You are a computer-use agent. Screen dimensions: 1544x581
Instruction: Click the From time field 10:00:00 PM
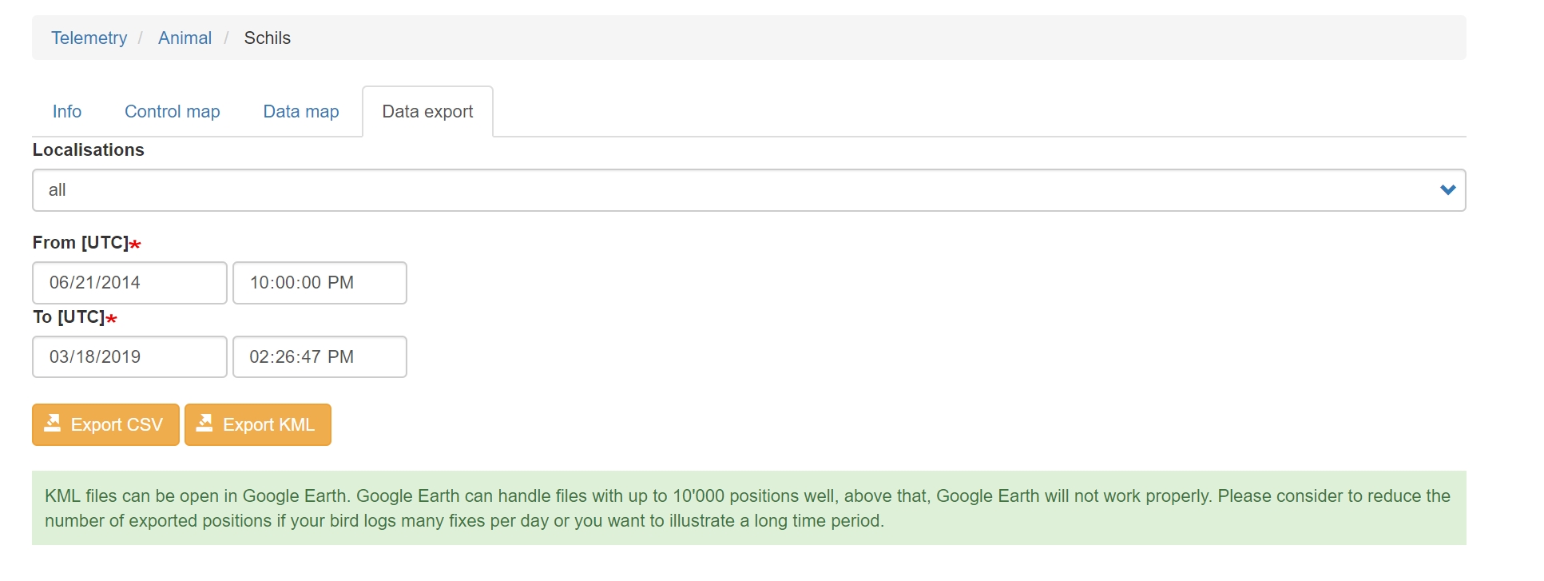point(320,283)
